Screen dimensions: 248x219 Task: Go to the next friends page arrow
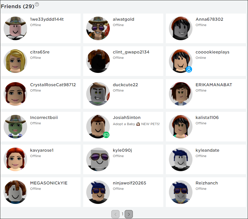128,214
